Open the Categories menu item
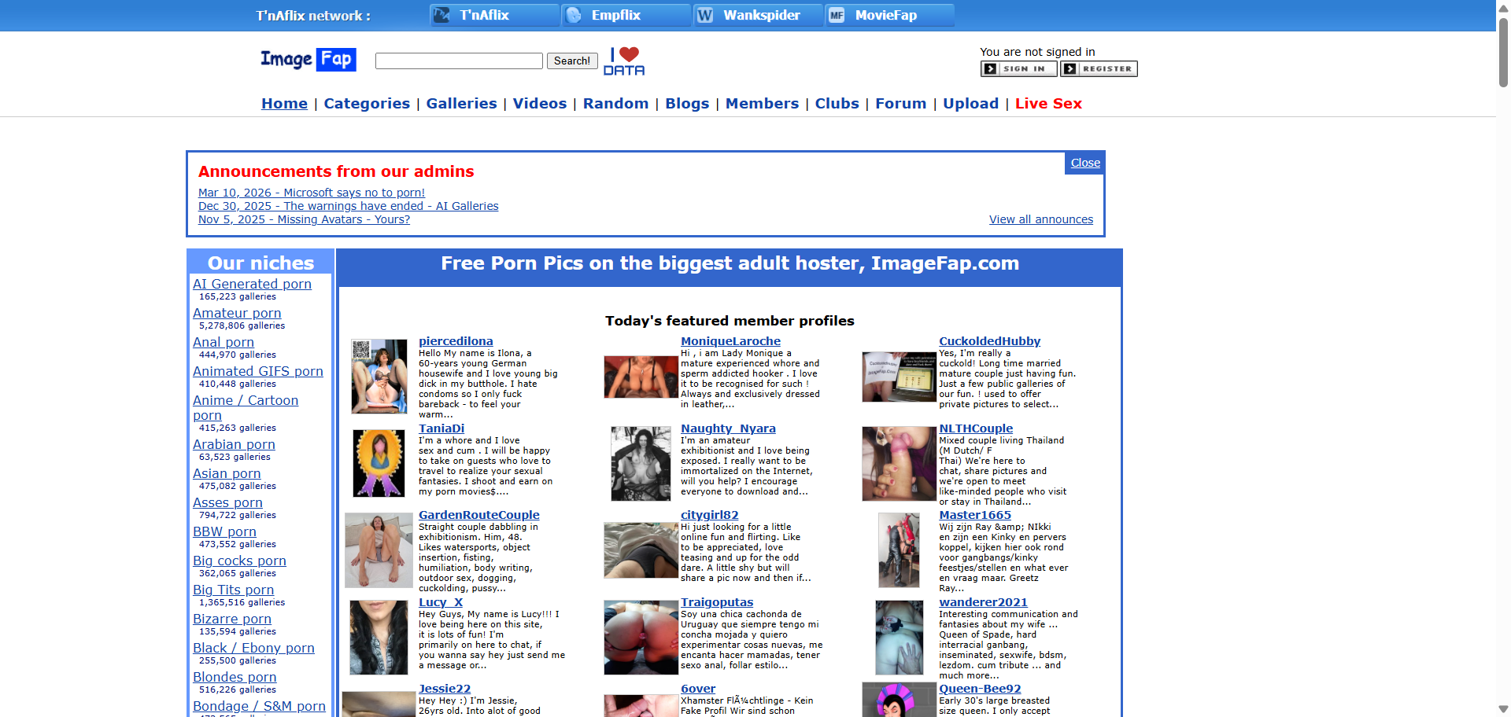The image size is (1511, 717). point(367,103)
